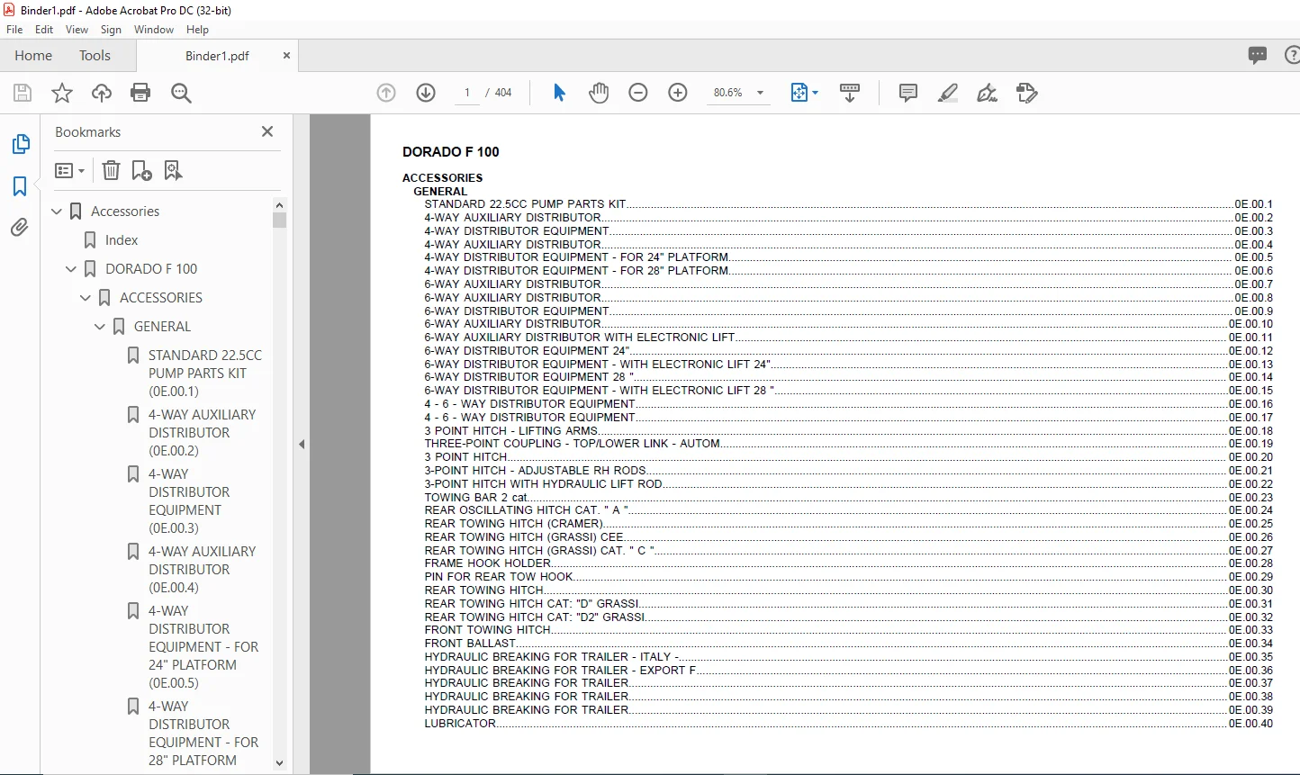Zoom in with the plus icon

point(678,93)
